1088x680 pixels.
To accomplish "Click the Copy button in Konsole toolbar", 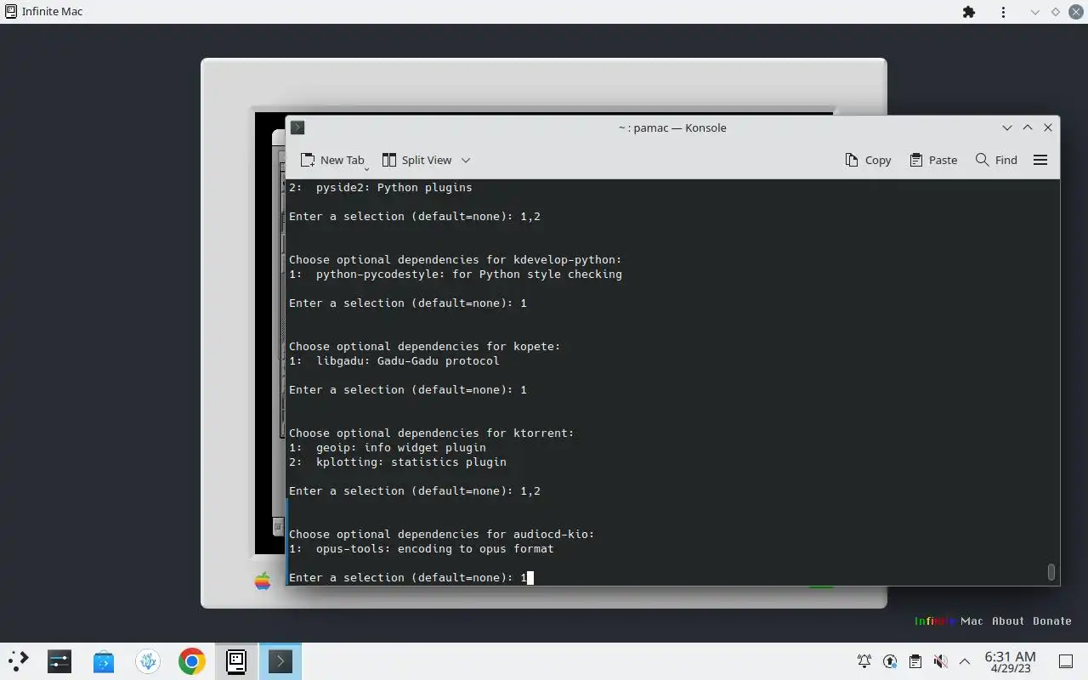I will click(868, 160).
